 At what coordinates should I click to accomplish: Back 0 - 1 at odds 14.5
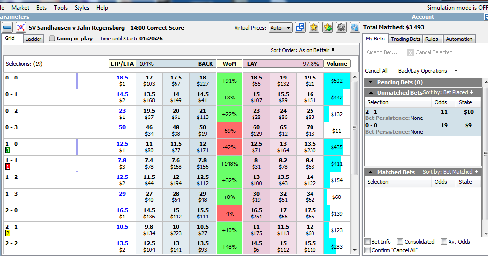(203, 97)
